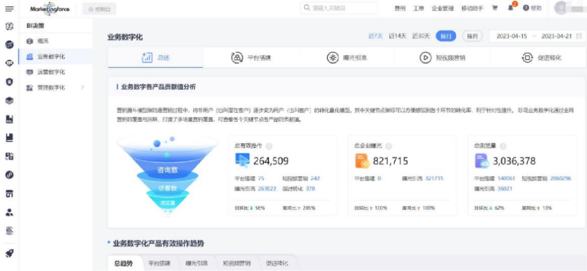
Task: Select the 近7天 range
Action: [x=376, y=36]
